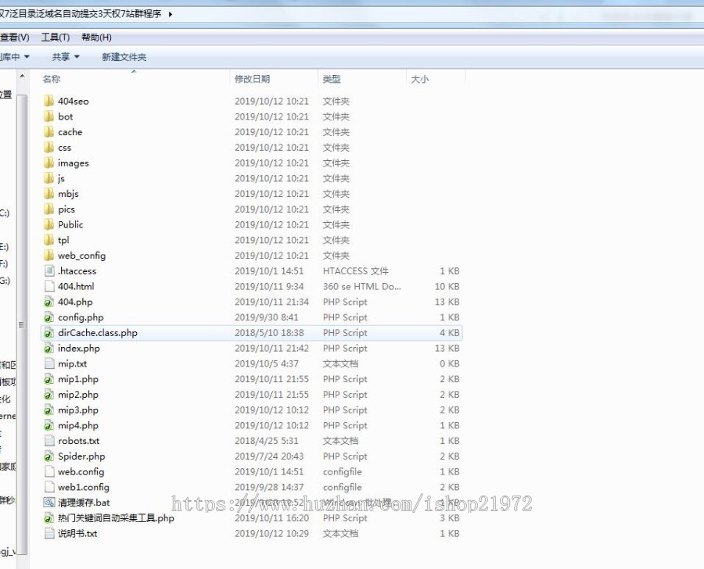The image size is (704, 569).
Task: Select the js folder icon
Action: point(49,178)
